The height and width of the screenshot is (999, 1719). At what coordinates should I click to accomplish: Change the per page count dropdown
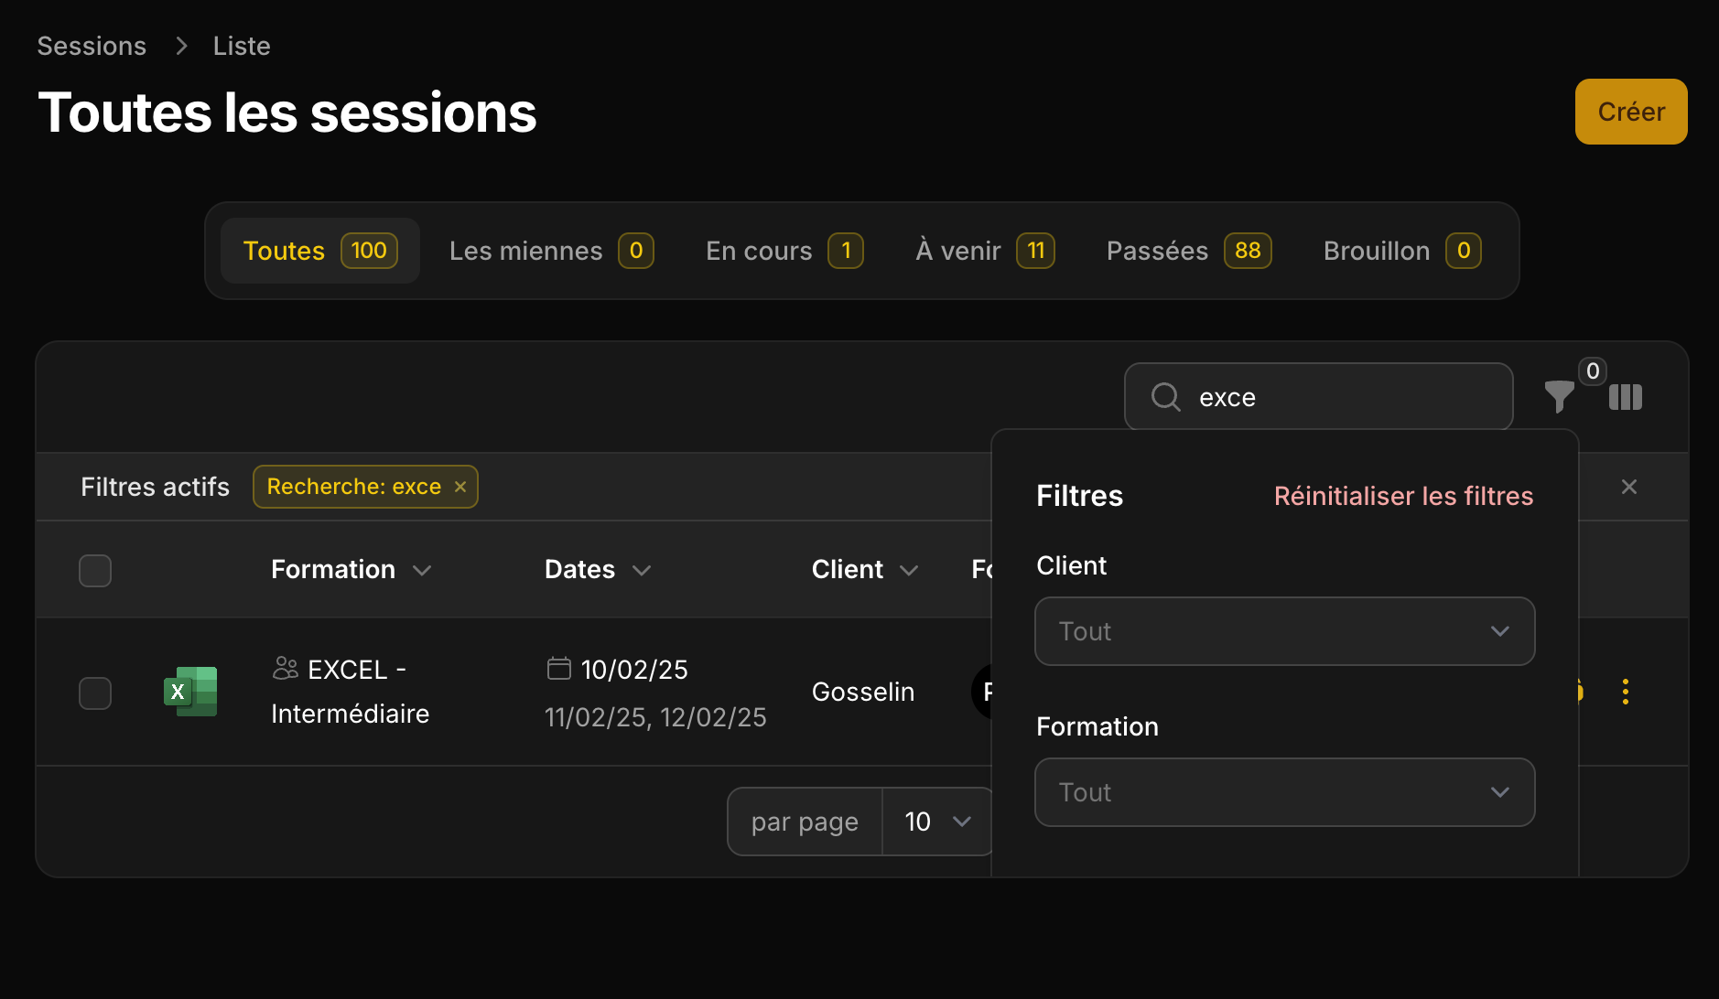(x=937, y=822)
